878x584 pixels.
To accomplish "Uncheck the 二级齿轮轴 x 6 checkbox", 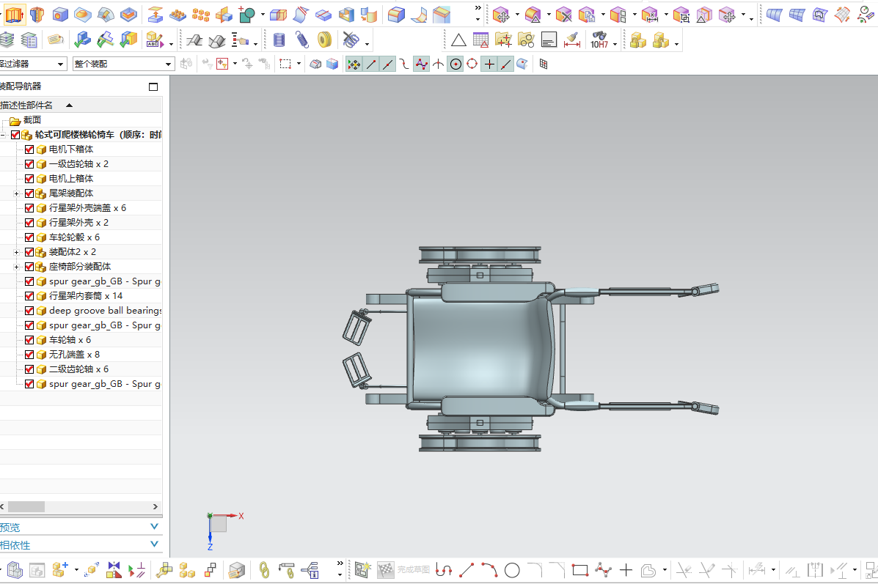I will point(29,369).
